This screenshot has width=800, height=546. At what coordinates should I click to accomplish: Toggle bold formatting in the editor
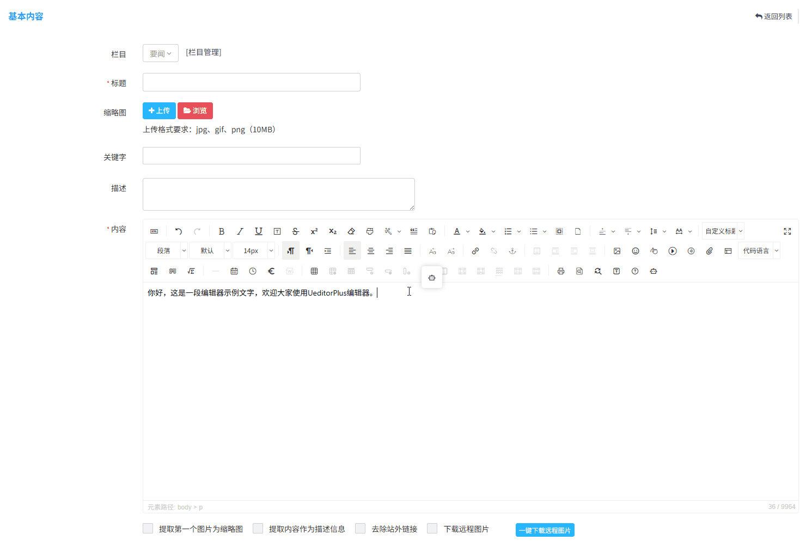click(x=221, y=231)
